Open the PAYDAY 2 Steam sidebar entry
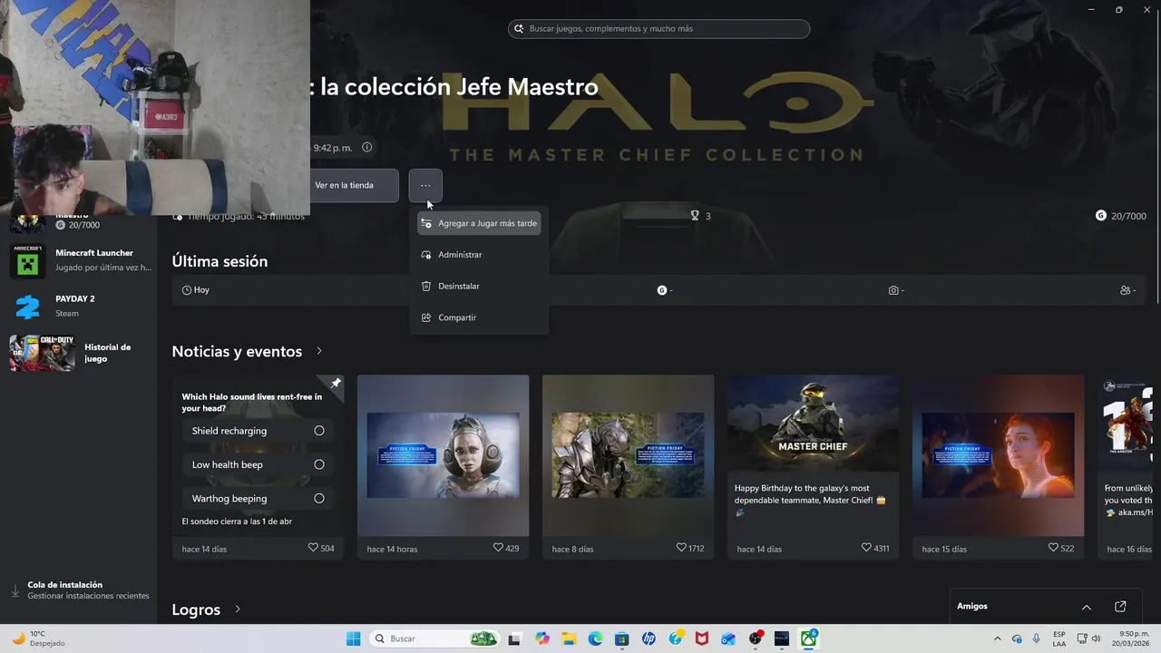This screenshot has width=1161, height=653. 78,306
